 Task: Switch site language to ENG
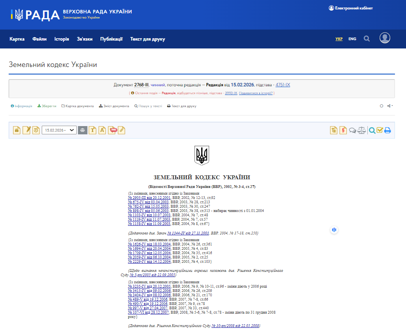[352, 39]
